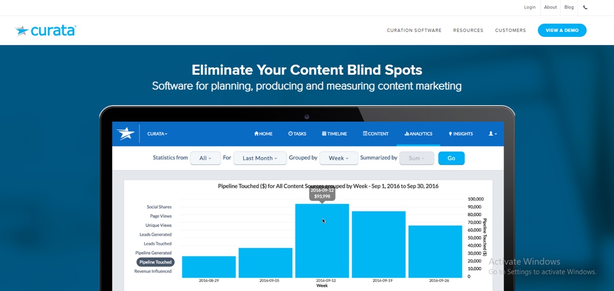Image resolution: width=614 pixels, height=291 pixels.
Task: Open Curation Software menu
Action: (x=414, y=31)
